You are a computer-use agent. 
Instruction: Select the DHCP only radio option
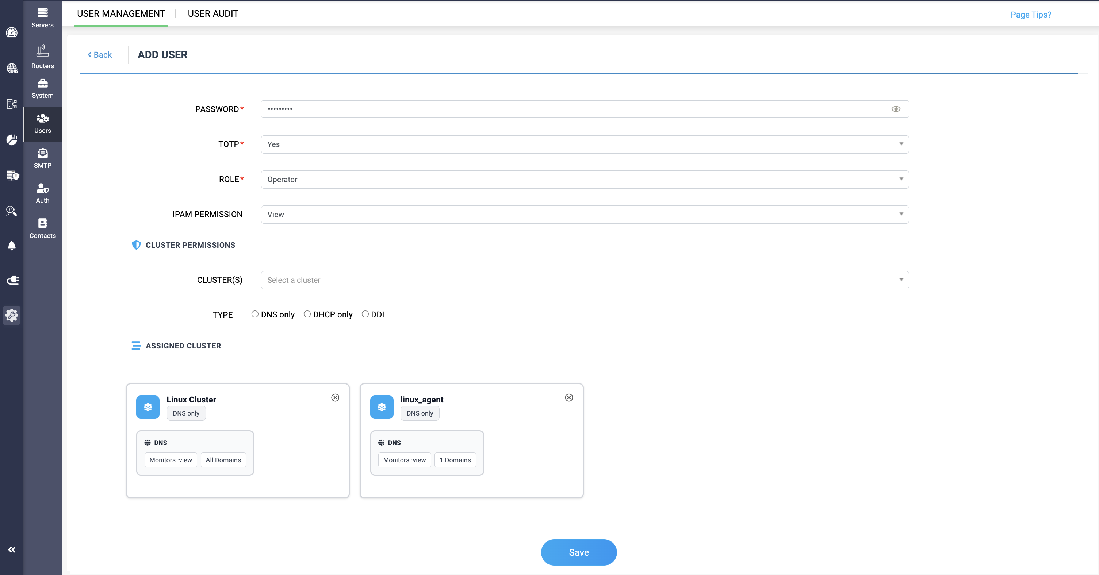(x=307, y=314)
